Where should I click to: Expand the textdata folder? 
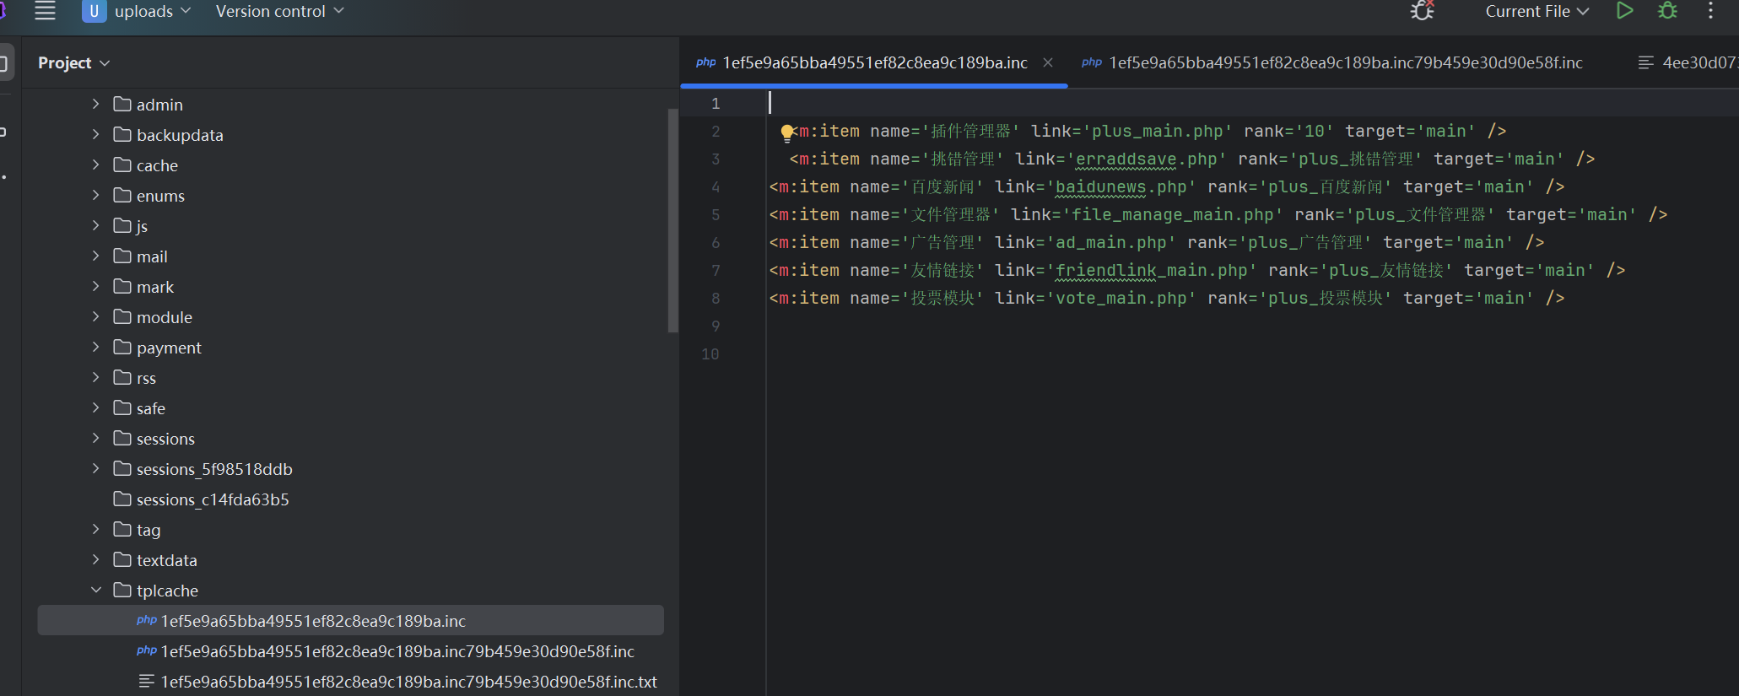tap(95, 559)
